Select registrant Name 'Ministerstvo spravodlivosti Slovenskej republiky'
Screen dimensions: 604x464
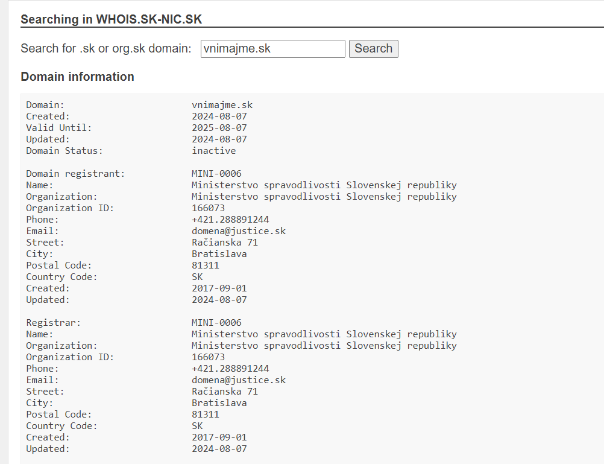[x=324, y=185]
